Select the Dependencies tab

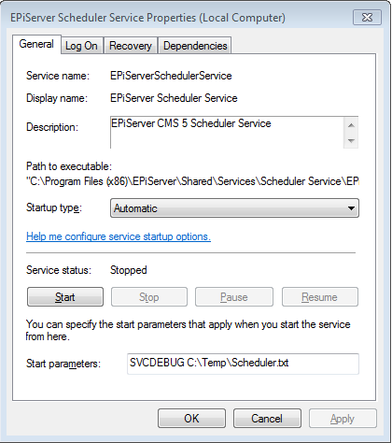[195, 46]
